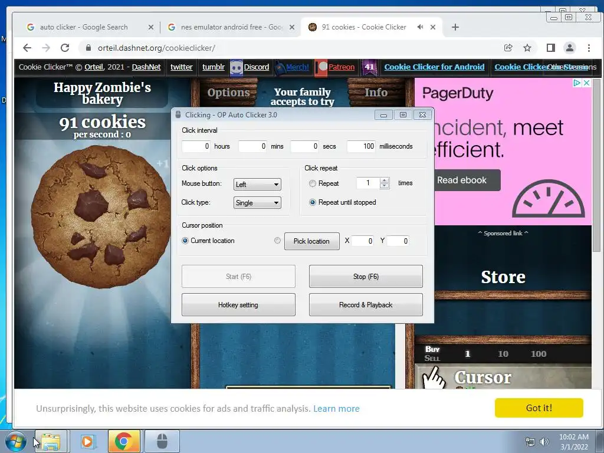Launch Windows Media Player from taskbar
The height and width of the screenshot is (453, 604).
click(87, 441)
